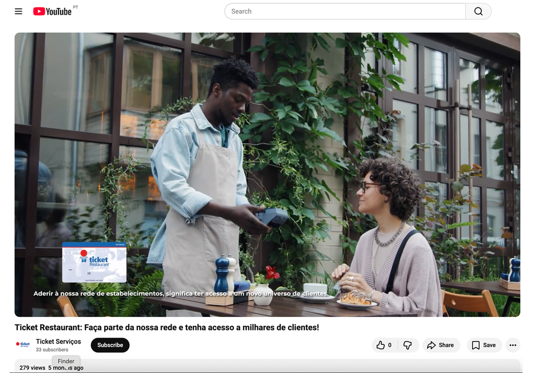Click the magnifier search button

[478, 11]
